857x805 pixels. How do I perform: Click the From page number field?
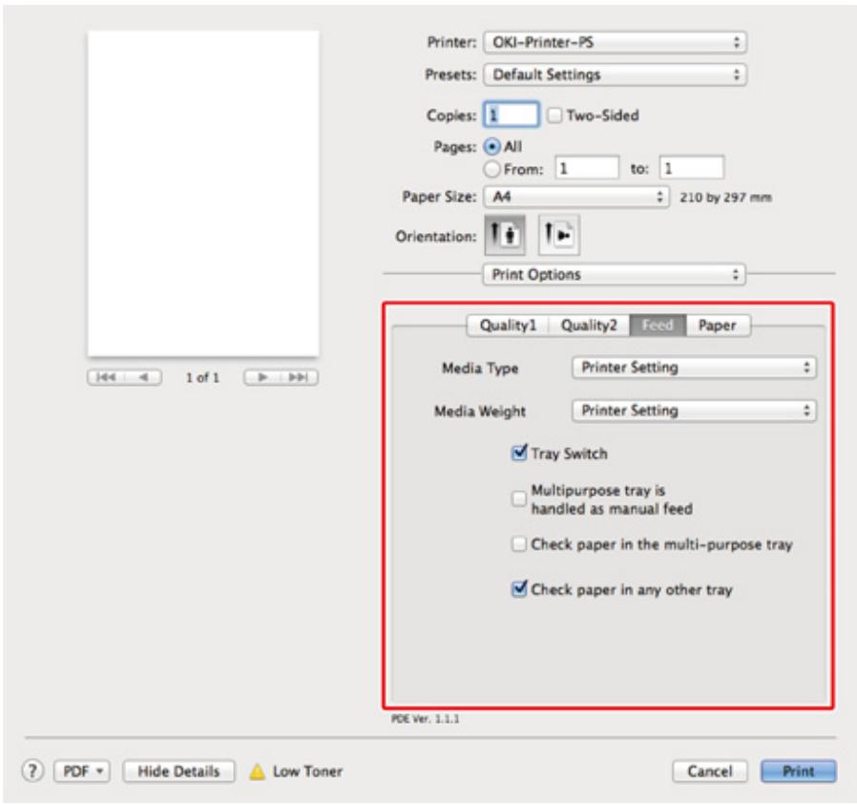587,168
